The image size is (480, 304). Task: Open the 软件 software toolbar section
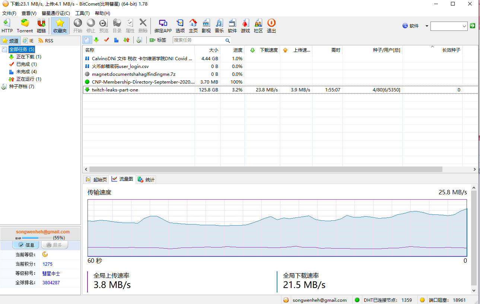(x=232, y=26)
